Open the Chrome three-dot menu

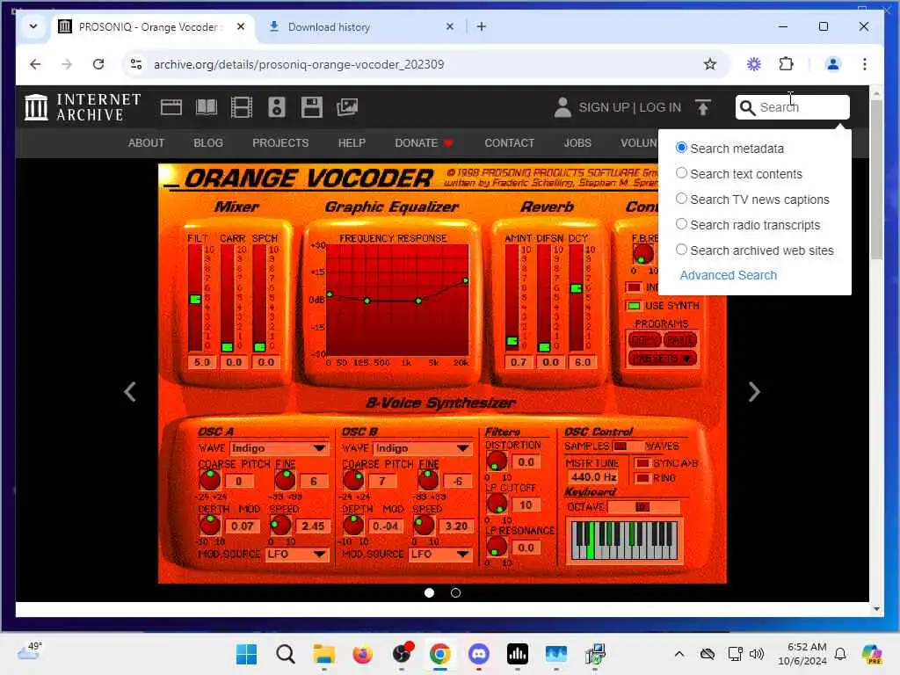point(865,64)
